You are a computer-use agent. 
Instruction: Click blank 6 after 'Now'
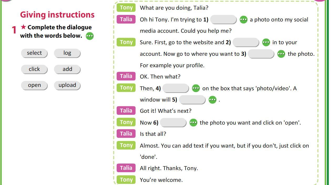(173, 123)
